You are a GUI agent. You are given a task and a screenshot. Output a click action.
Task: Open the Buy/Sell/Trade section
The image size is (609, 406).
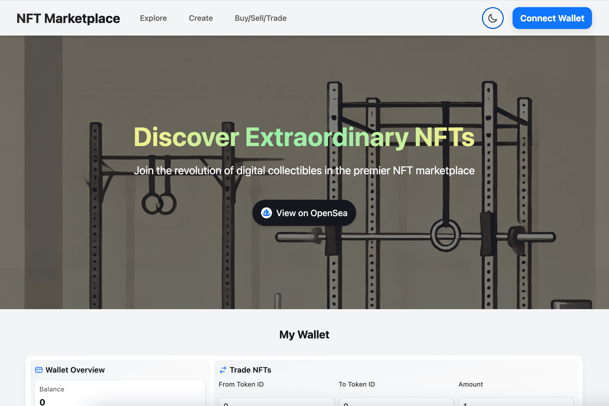pyautogui.click(x=260, y=18)
